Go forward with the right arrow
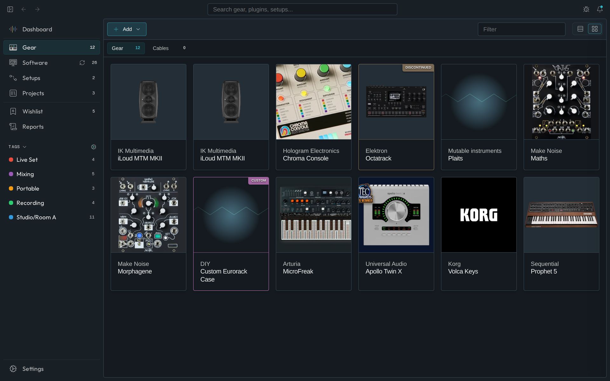 [37, 9]
